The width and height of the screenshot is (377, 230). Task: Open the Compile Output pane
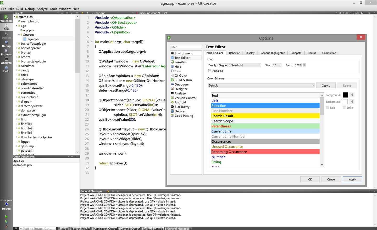pos(129,228)
